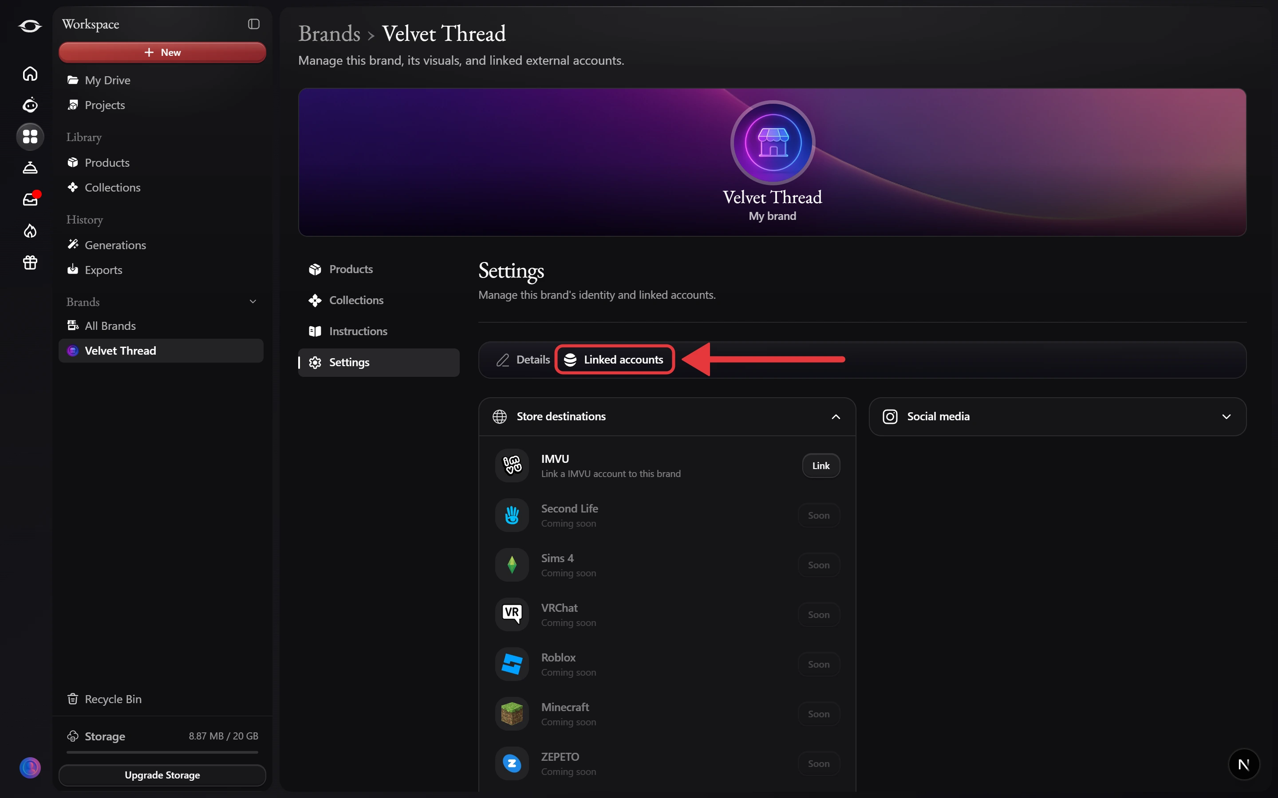Screen dimensions: 1278x798
Task: Switch to the Details tab
Action: pyautogui.click(x=523, y=360)
